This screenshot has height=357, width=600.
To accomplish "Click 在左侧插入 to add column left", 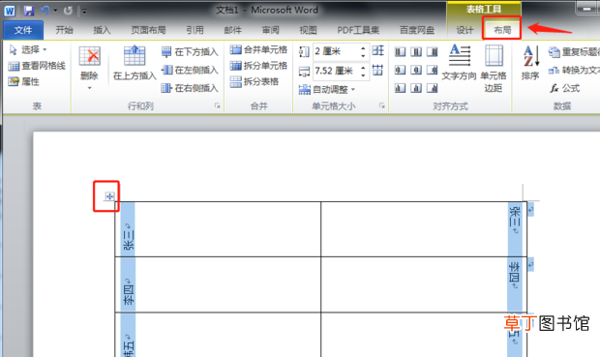I will 190,70.
